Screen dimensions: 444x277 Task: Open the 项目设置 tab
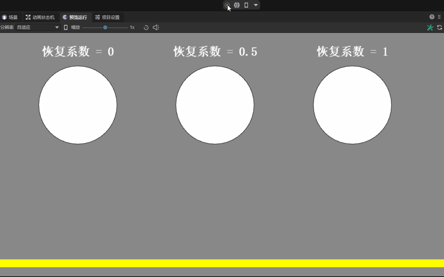108,17
